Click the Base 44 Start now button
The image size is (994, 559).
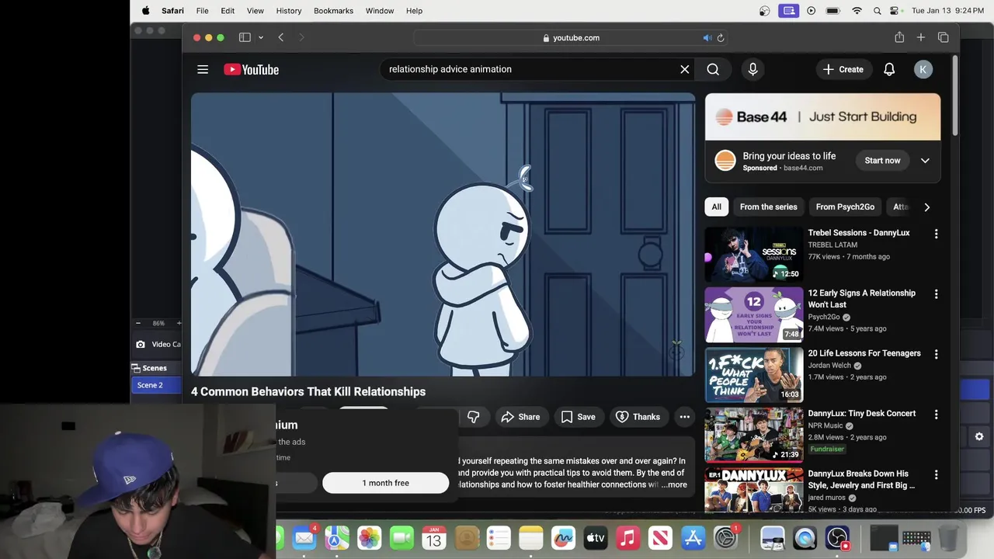click(882, 161)
